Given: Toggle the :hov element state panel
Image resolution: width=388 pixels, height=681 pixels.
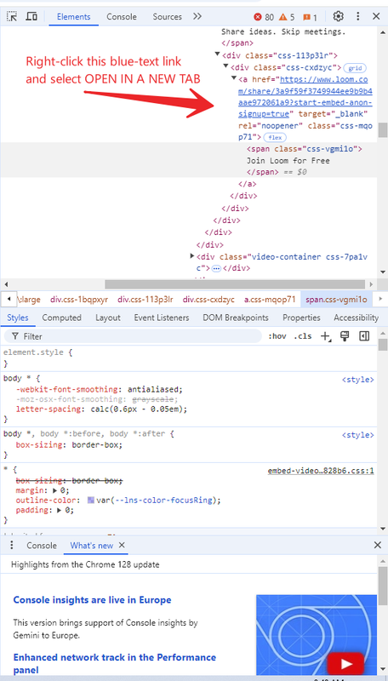Looking at the screenshot, I should 277,336.
